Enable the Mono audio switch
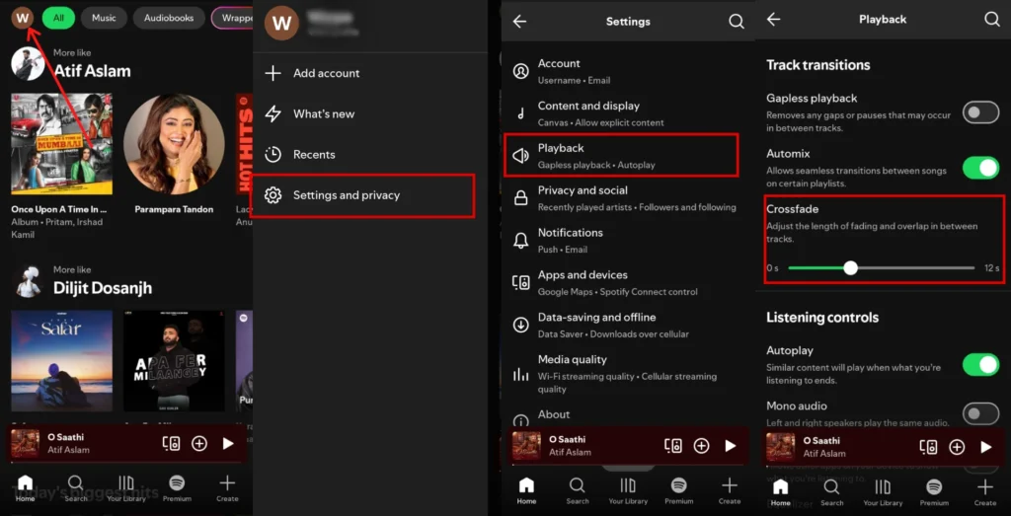 980,413
